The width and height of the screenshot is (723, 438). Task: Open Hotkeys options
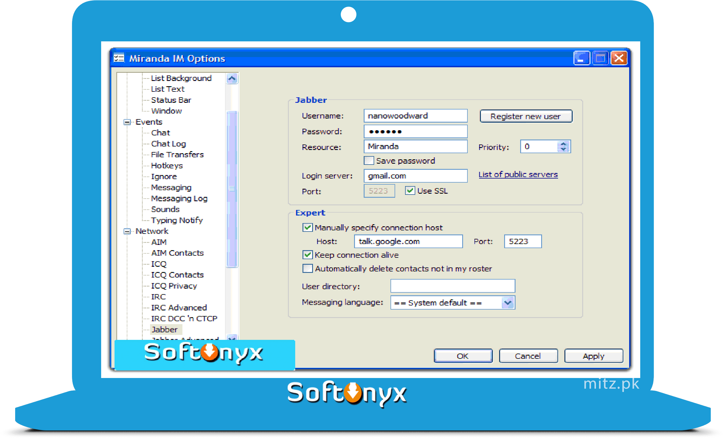point(167,166)
